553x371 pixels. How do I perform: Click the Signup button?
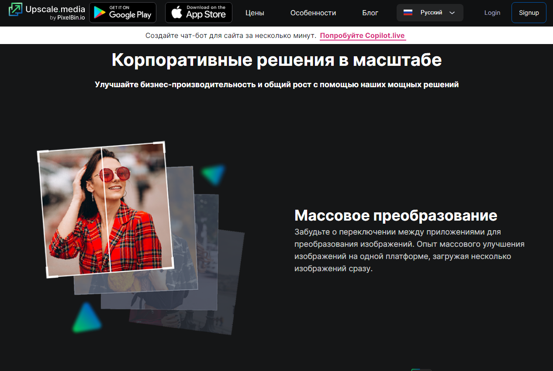[x=529, y=13]
